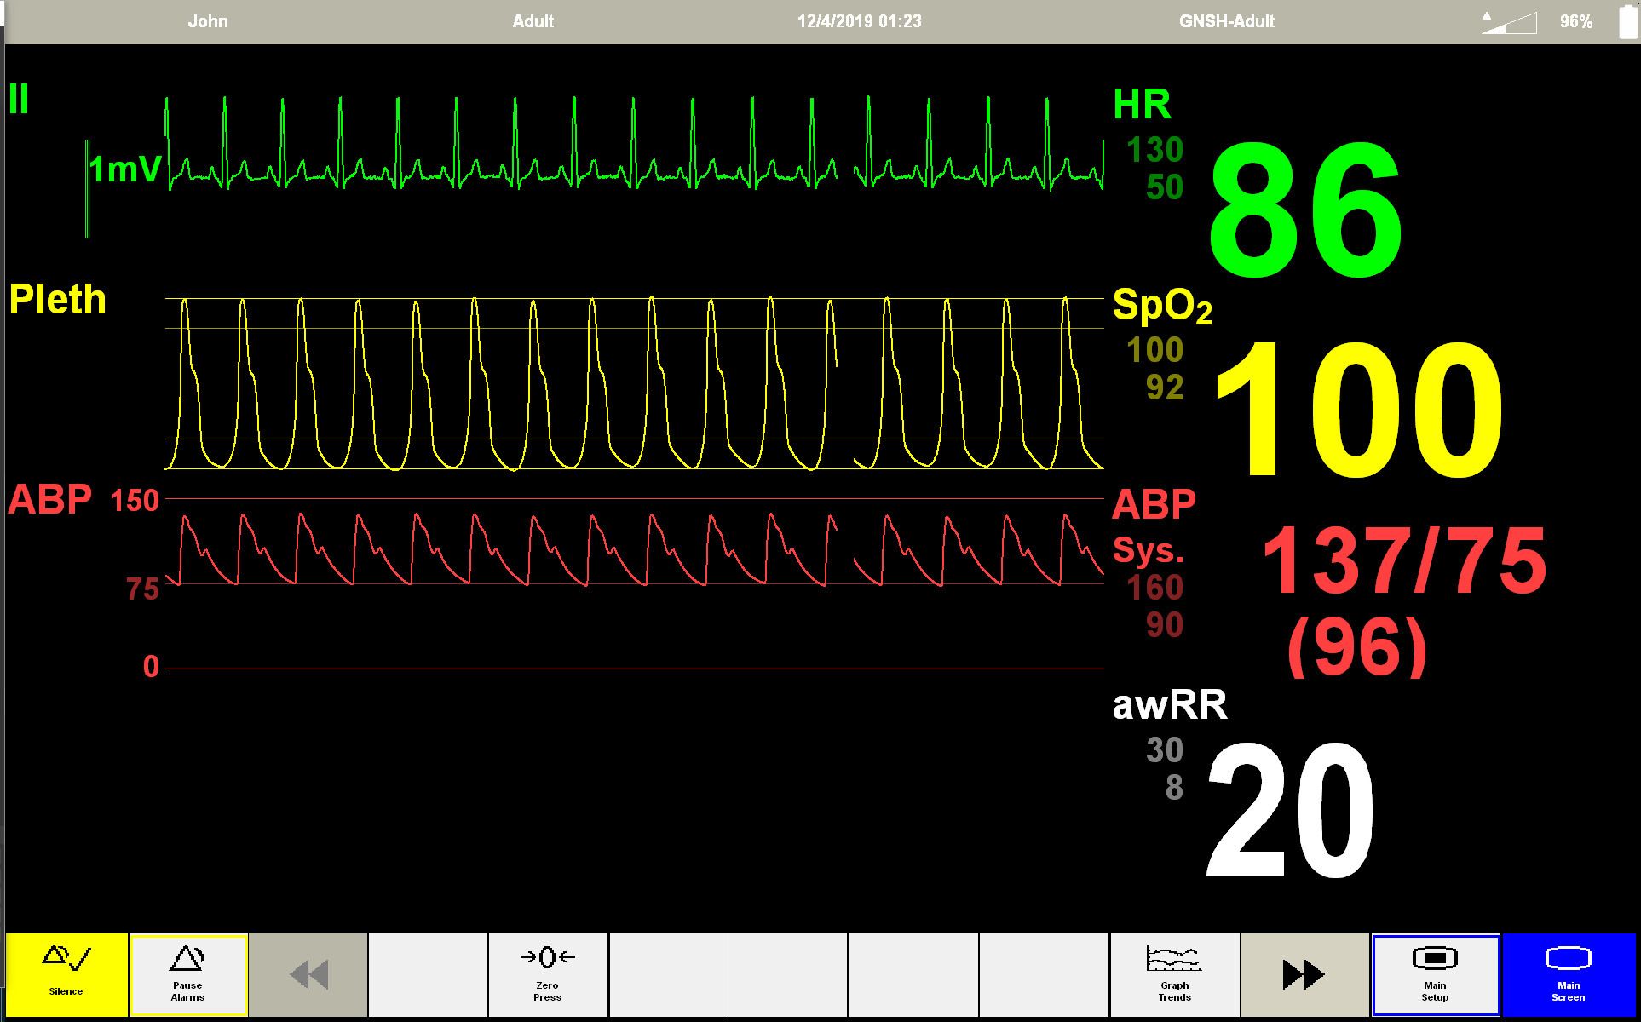Click the battery icon in top bar
Screen dimensions: 1641x1022
(1627, 21)
